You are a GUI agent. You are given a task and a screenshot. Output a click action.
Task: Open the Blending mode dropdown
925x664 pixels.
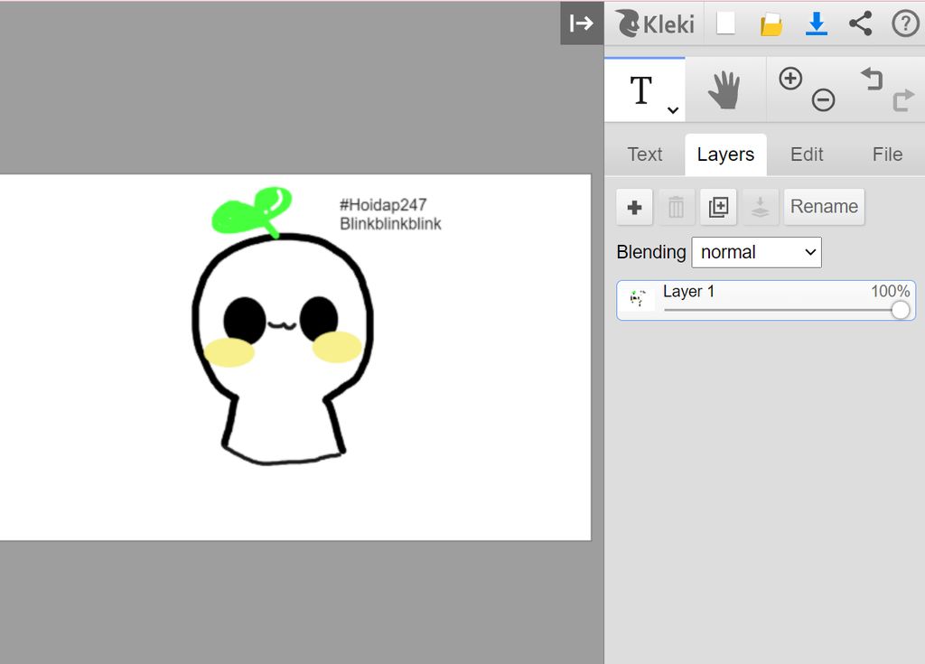[x=756, y=253]
